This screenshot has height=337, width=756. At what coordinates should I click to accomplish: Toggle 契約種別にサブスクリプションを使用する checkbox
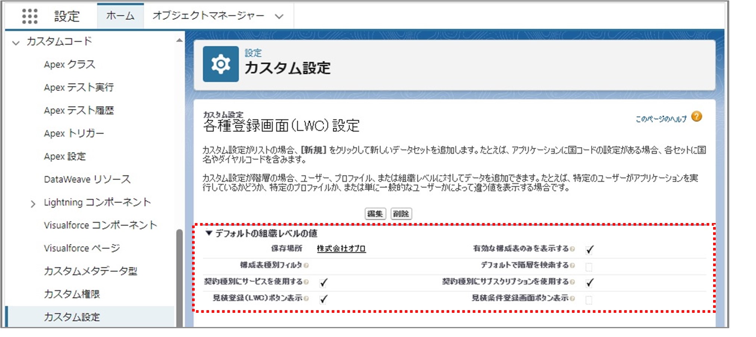pos(589,283)
